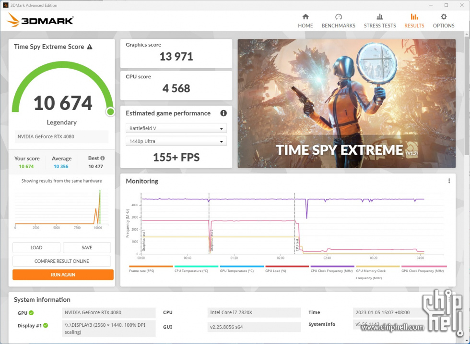Click the green check icon next to GPU

[x=31, y=313]
